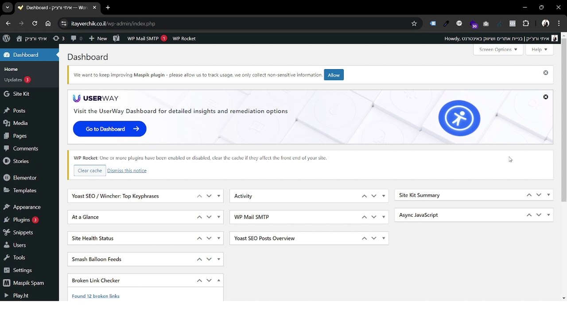Open browser extensions puzzle icon

[x=526, y=23]
